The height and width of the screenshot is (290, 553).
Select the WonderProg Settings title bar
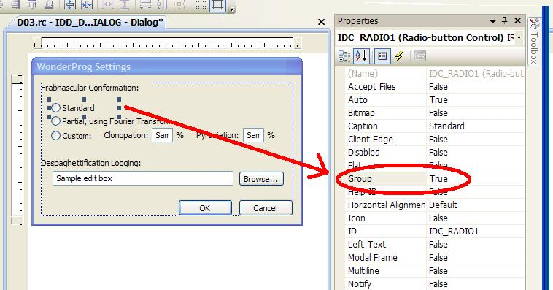pyautogui.click(x=167, y=66)
